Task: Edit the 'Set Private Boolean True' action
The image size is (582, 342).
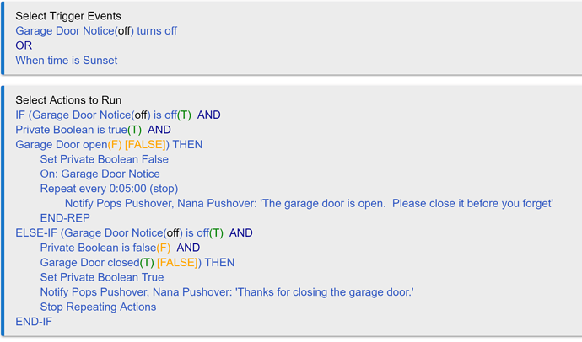Action: point(102,277)
